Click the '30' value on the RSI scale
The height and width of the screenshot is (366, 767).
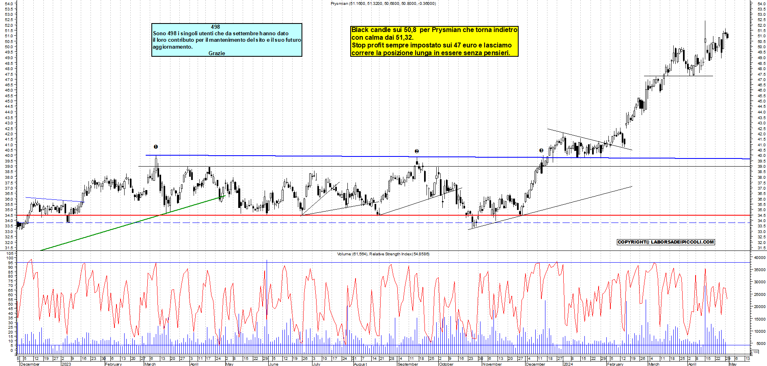pos(11,323)
